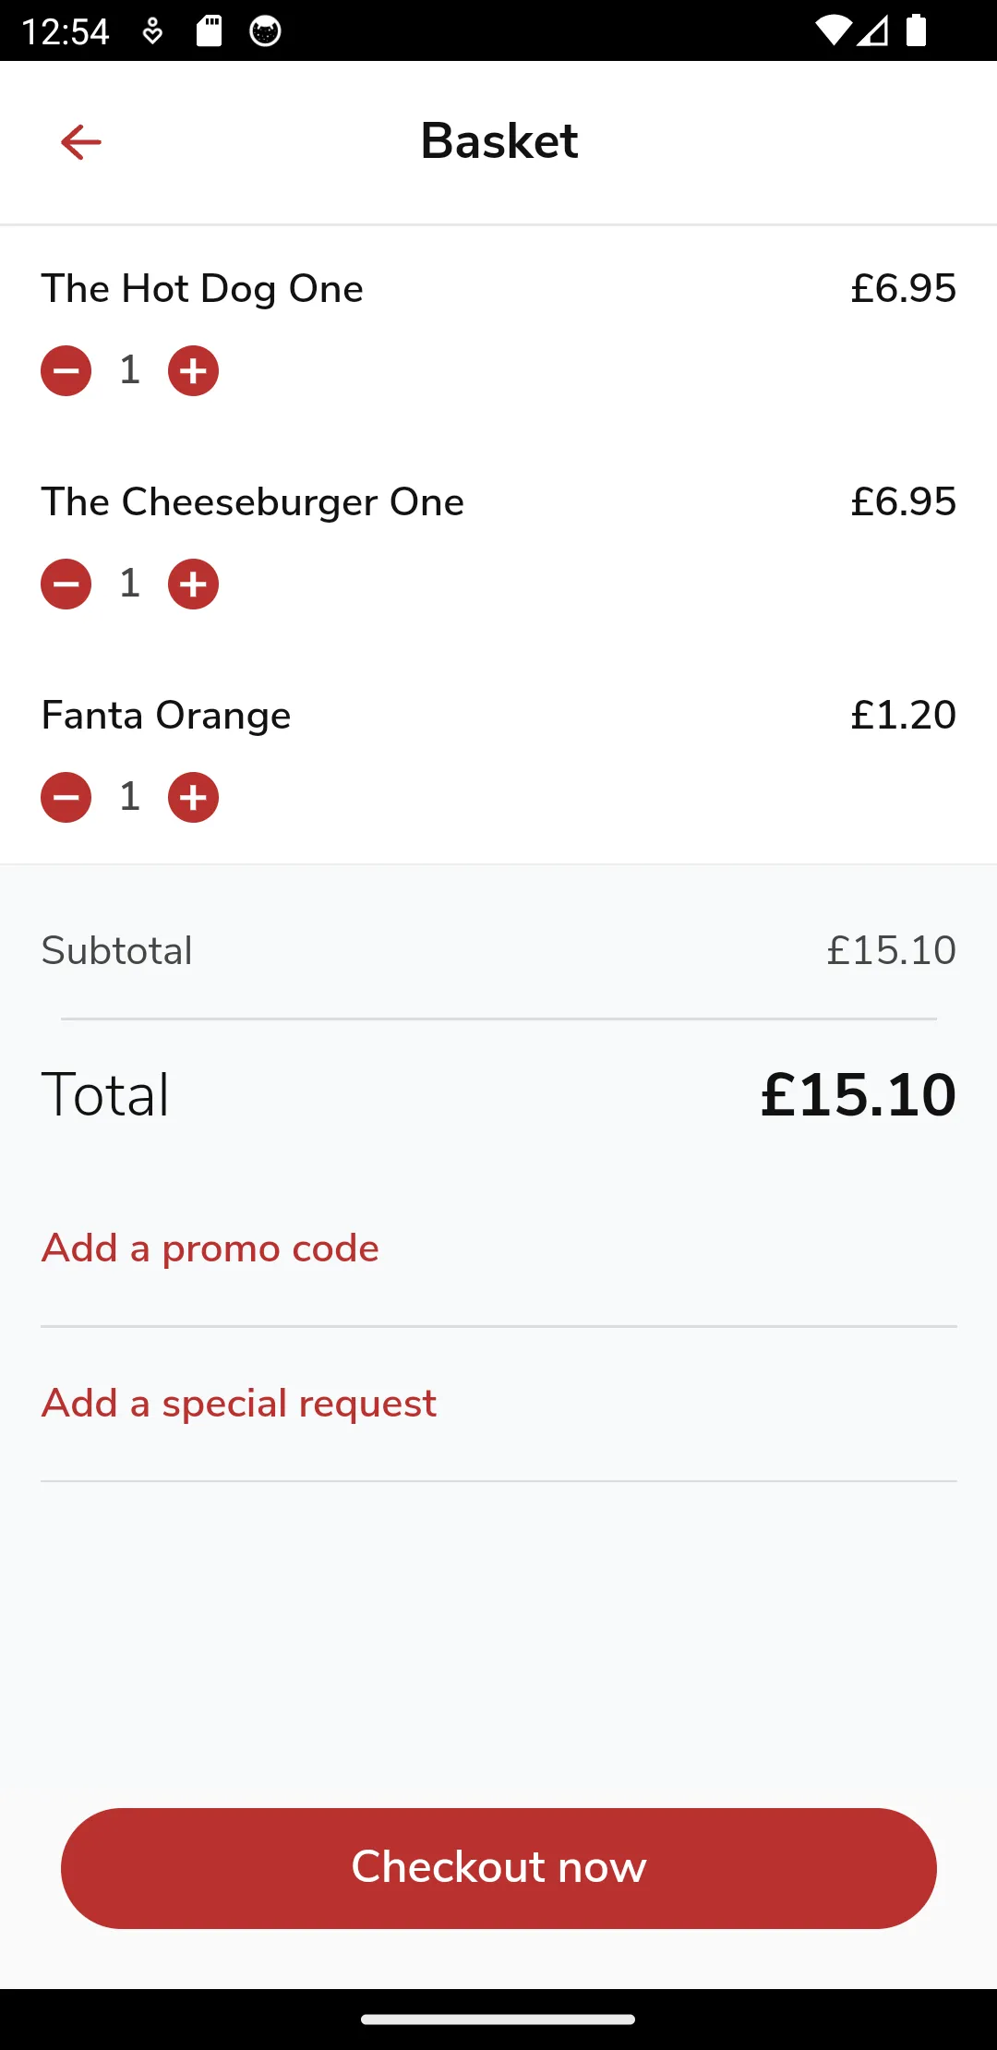This screenshot has height=2050, width=997.
Task: Open Add a promo code
Action: 210,1248
